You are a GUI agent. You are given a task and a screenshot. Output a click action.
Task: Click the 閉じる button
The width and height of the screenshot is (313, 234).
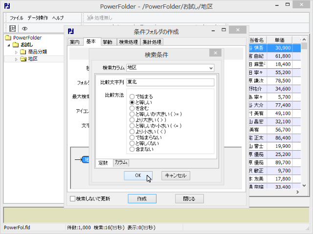coord(189,198)
